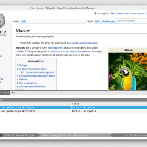Open the Article tab
Image resolution: width=147 pixels, height=147 pixels.
point(16,21)
